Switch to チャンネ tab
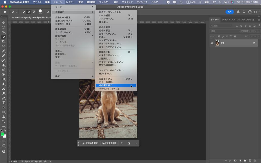This screenshot has width=261, height=163. 226,20
